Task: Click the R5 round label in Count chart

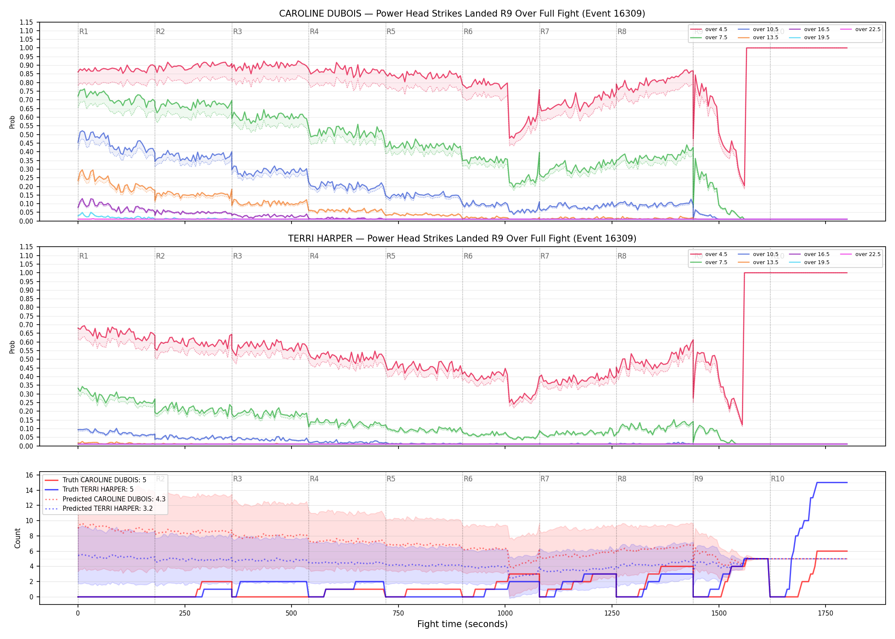Action: tap(391, 479)
